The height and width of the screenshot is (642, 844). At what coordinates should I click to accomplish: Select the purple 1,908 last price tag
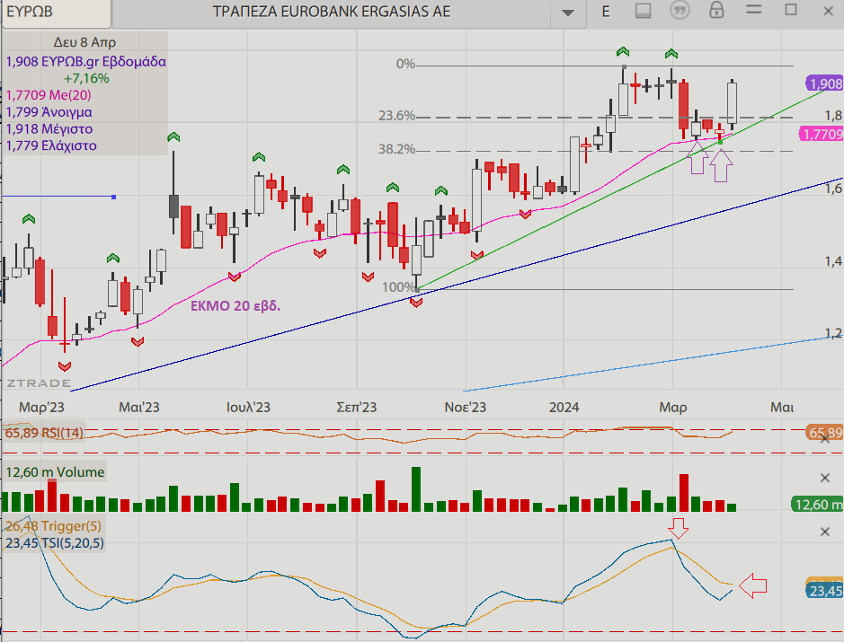824,84
